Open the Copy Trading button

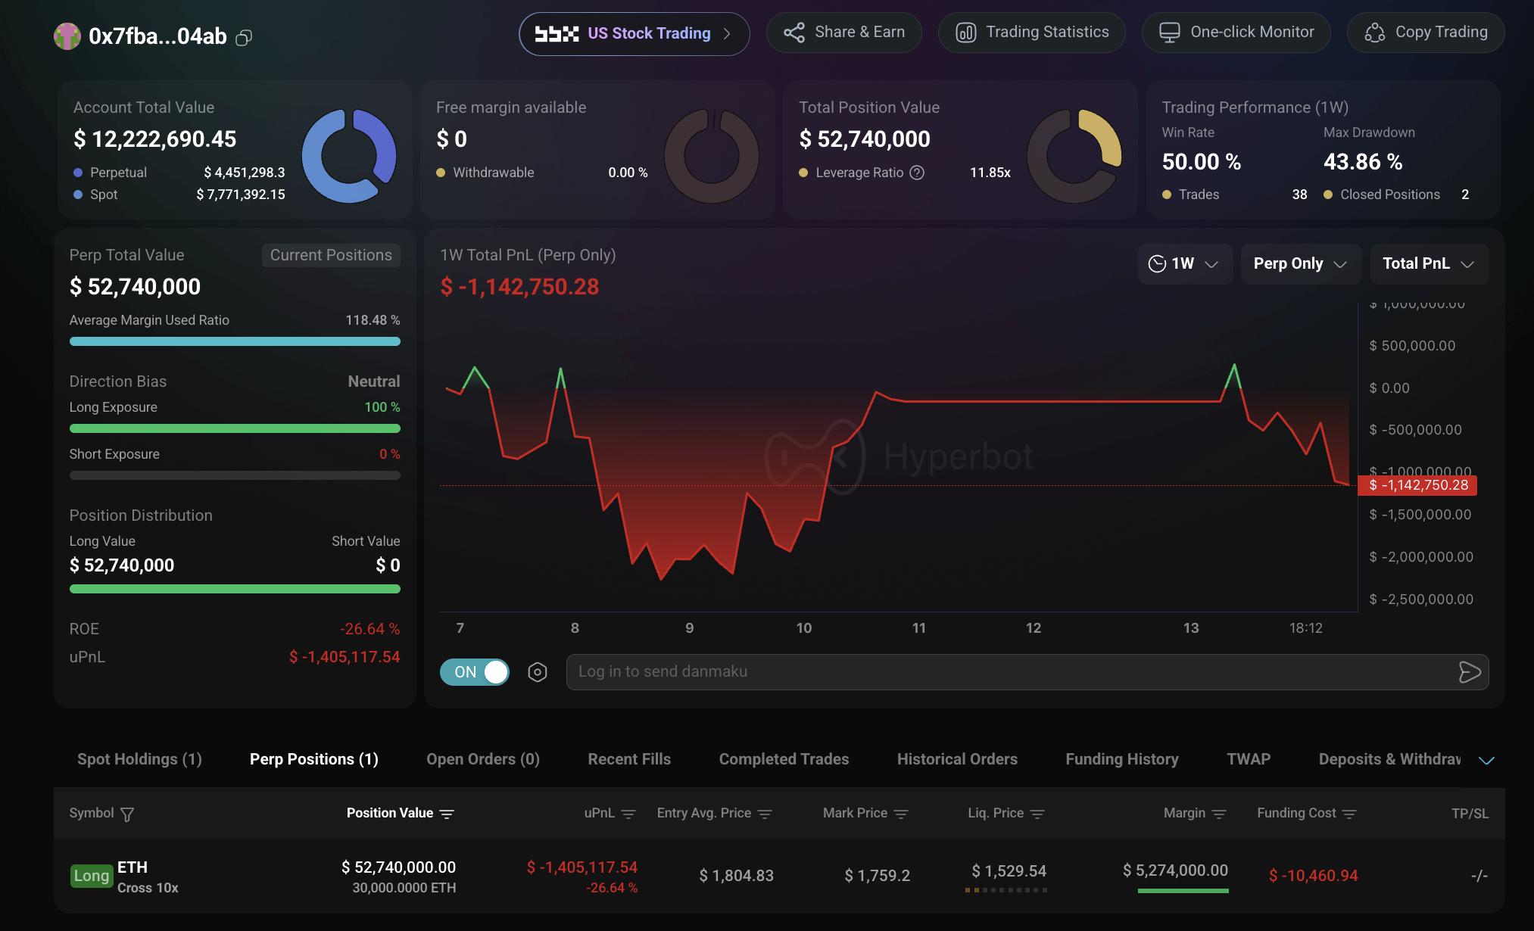point(1426,33)
